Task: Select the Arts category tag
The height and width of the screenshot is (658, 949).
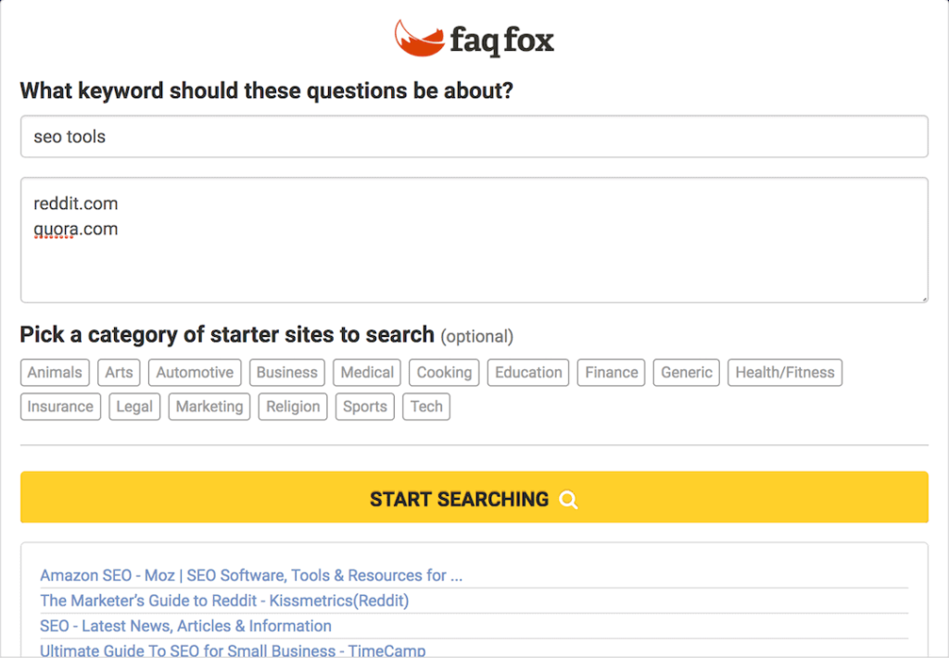Action: [120, 372]
